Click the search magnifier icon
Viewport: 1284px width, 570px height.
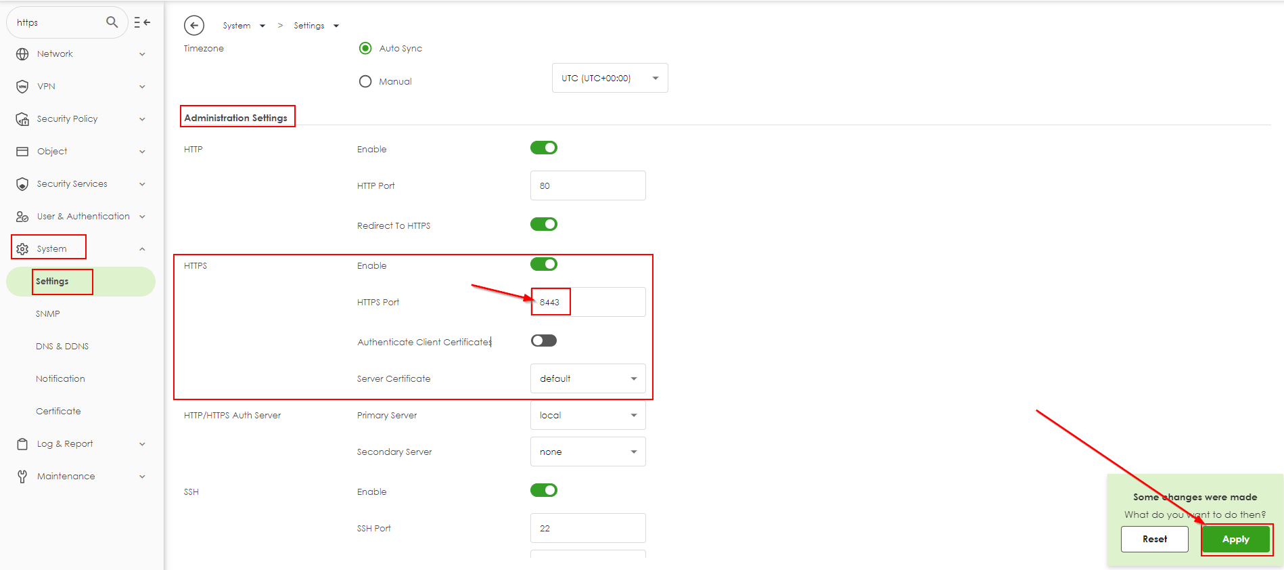point(112,22)
